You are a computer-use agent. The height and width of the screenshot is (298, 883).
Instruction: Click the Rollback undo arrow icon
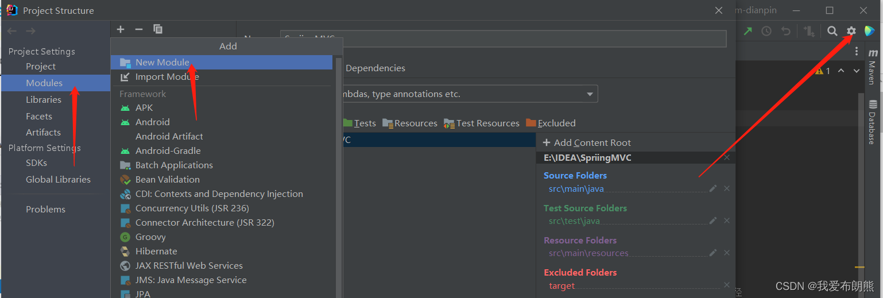(786, 32)
